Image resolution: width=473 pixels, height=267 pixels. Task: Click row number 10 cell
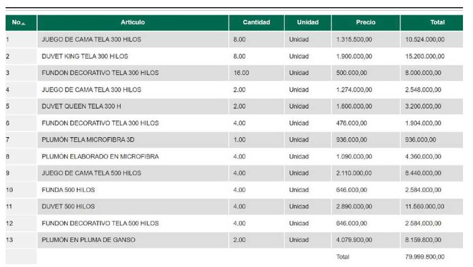pyautogui.click(x=21, y=190)
